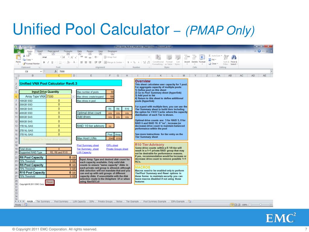Center text horizontally in cell
The height and width of the screenshot is (232, 309).
(86, 62)
